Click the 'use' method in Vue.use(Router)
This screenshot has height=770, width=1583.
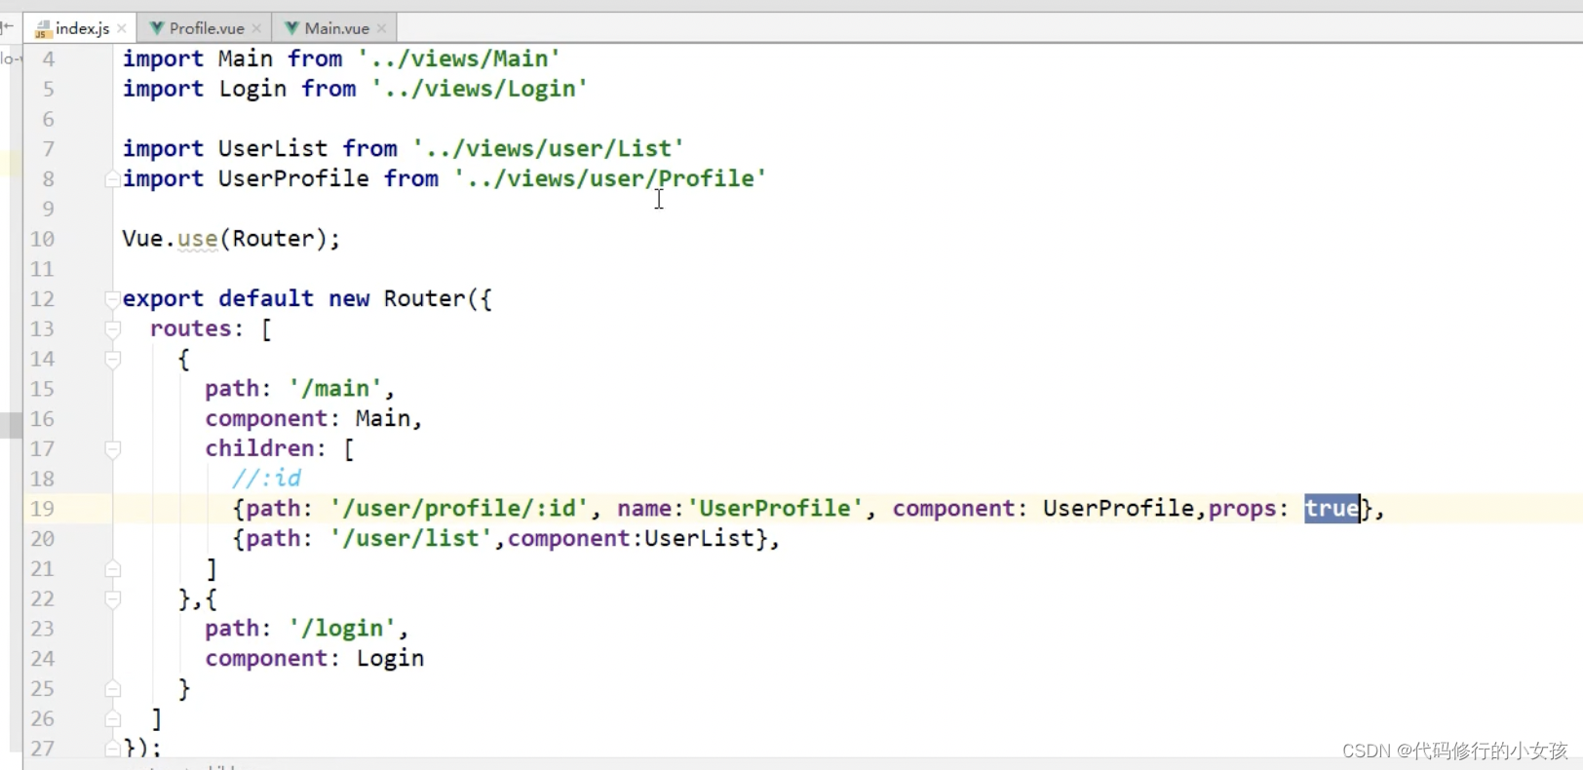(x=197, y=239)
